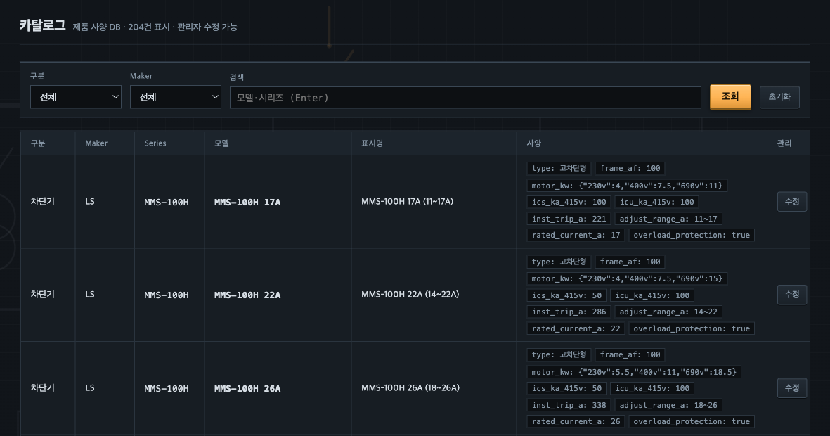This screenshot has width=830, height=436.
Task: Open the 구분 dropdown set to 전체
Action: pyautogui.click(x=76, y=97)
